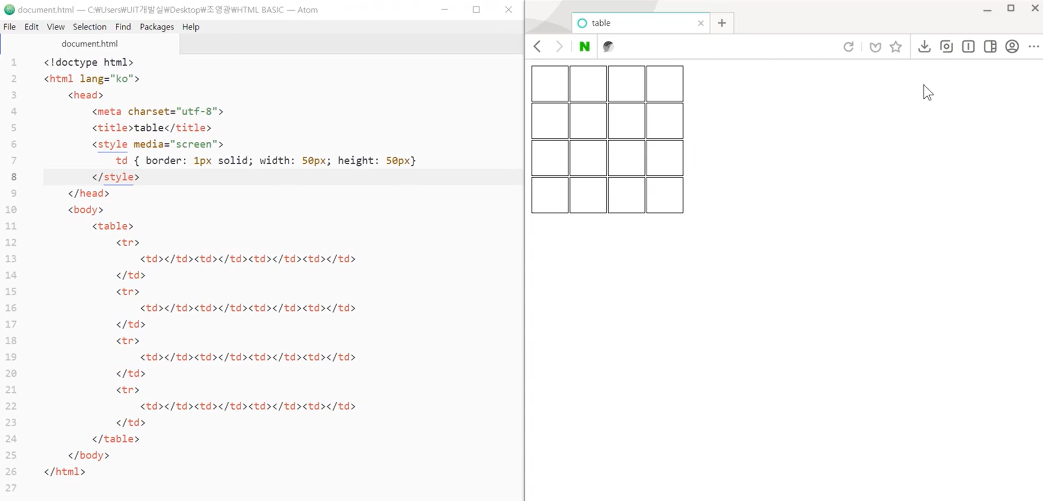Viewport: 1043px width, 501px height.
Task: Open the Packages menu
Action: (157, 27)
